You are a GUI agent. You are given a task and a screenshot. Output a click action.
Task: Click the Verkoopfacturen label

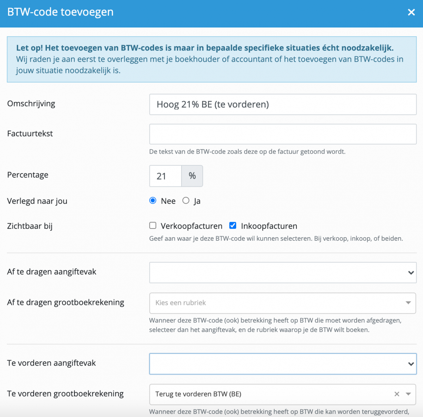pos(191,226)
